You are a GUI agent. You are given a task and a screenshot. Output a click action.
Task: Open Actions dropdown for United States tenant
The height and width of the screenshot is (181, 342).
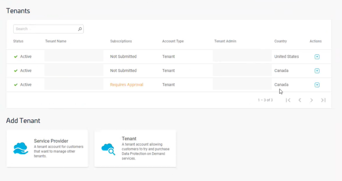click(317, 57)
